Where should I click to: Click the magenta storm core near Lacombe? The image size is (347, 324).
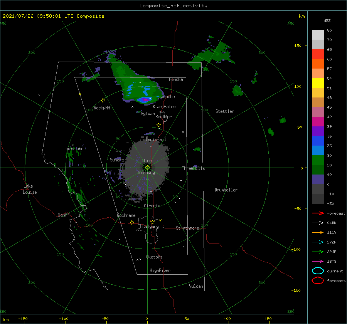point(145,100)
